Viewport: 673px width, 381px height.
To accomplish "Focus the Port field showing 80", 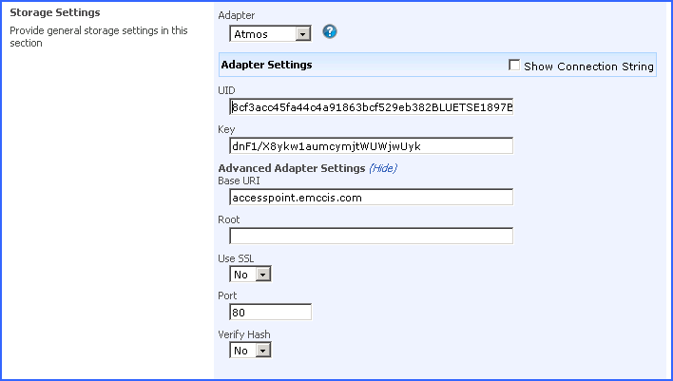I will tap(270, 312).
